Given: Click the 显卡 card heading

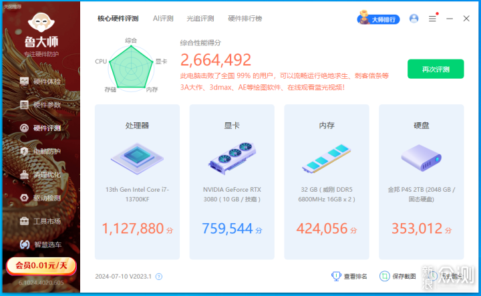Looking at the screenshot, I should [x=232, y=126].
